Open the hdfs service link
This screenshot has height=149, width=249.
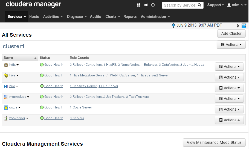12,65
